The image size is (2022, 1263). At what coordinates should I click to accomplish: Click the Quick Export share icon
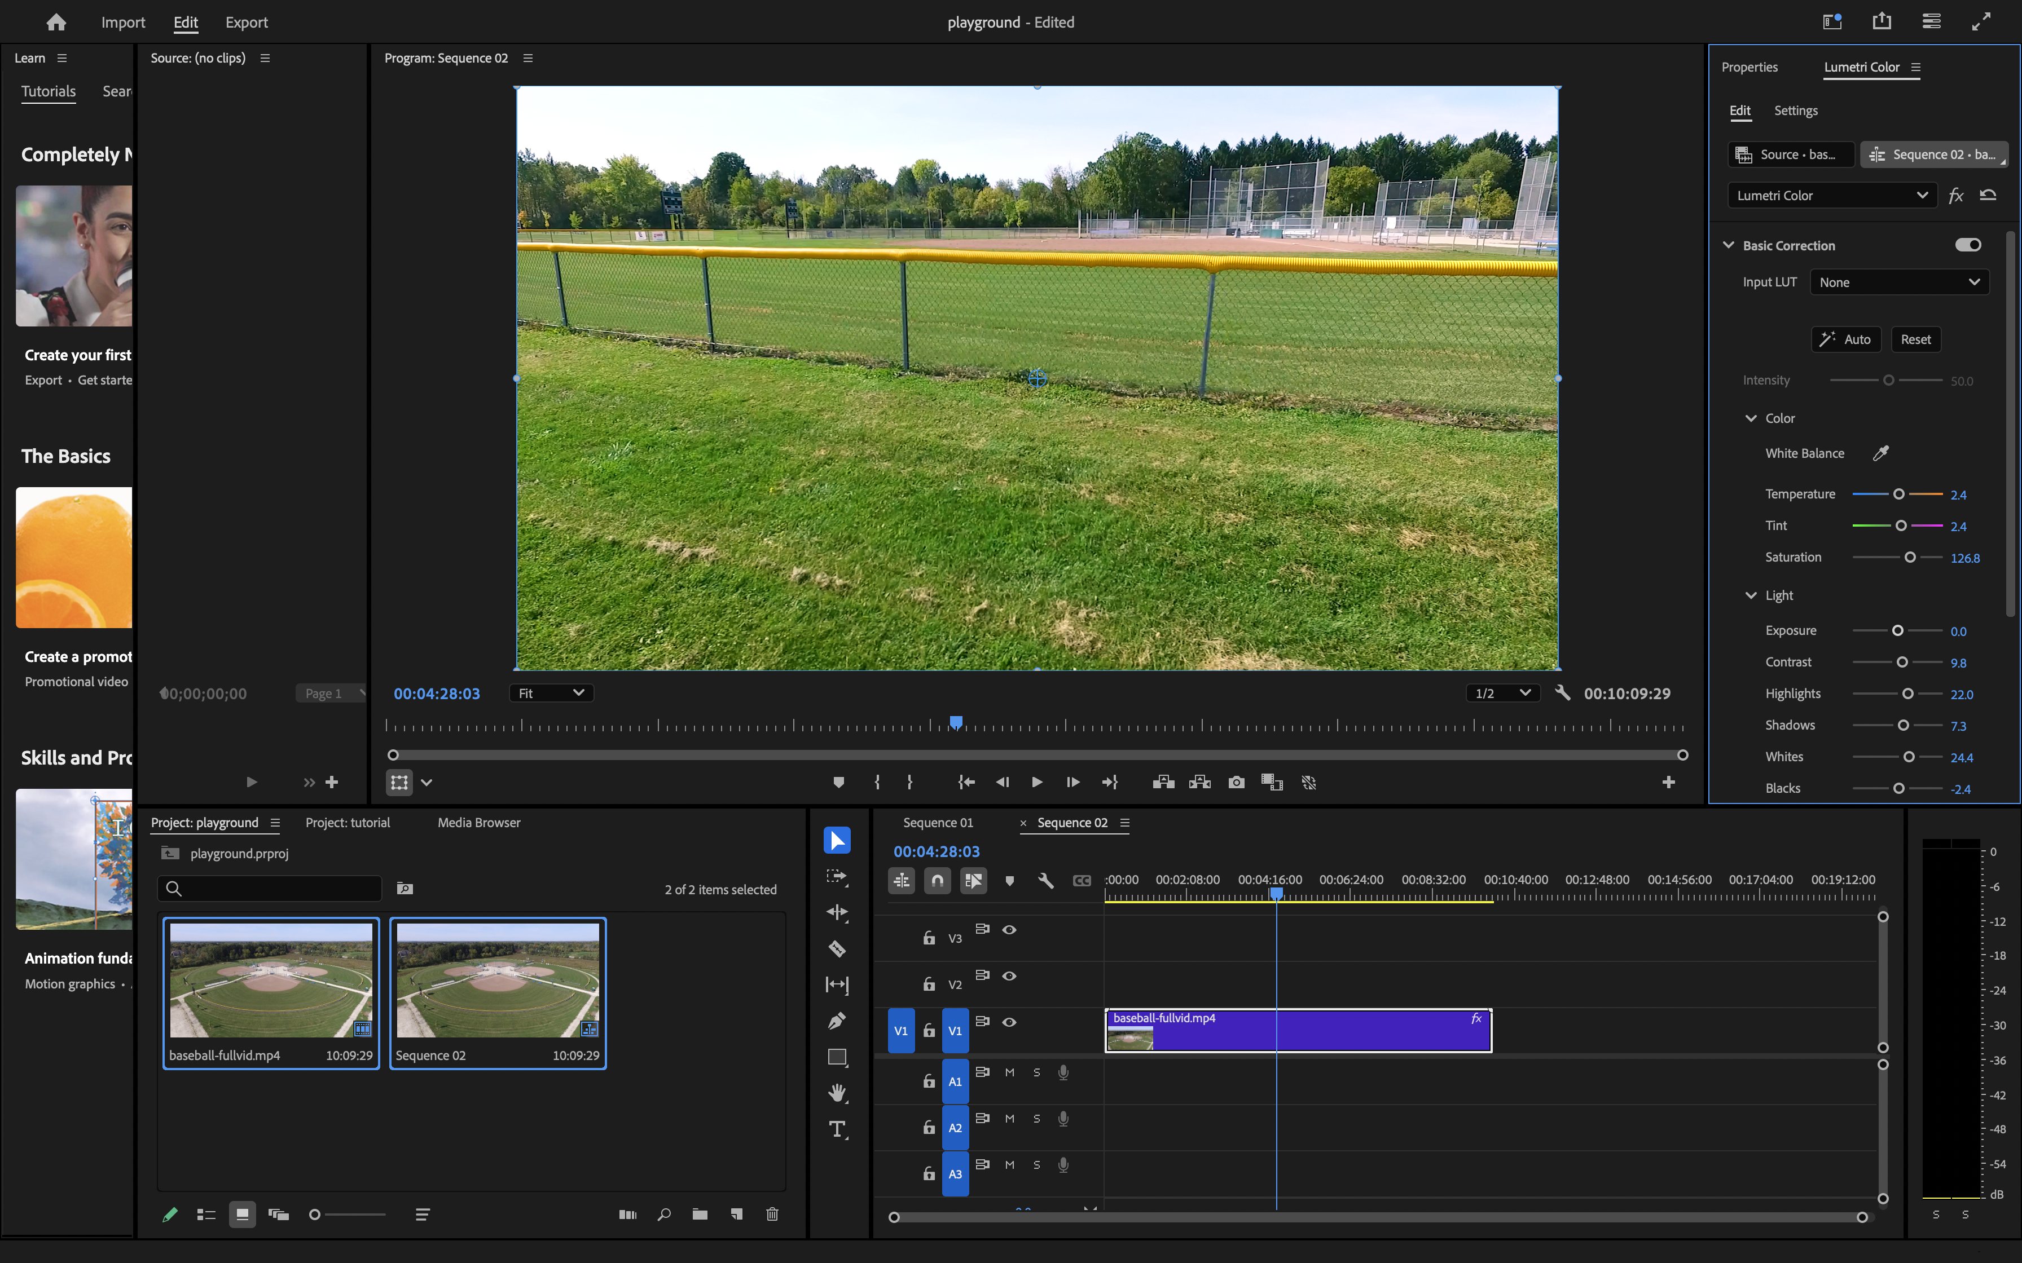pyautogui.click(x=1882, y=22)
